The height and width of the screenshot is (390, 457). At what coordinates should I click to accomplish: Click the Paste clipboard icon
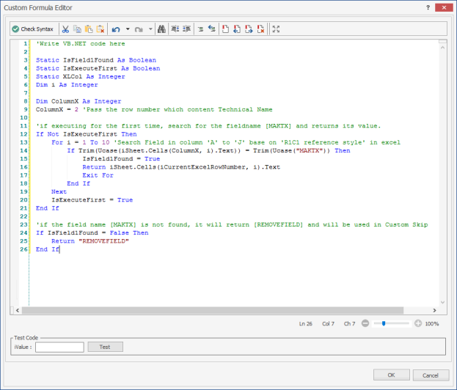(89, 29)
